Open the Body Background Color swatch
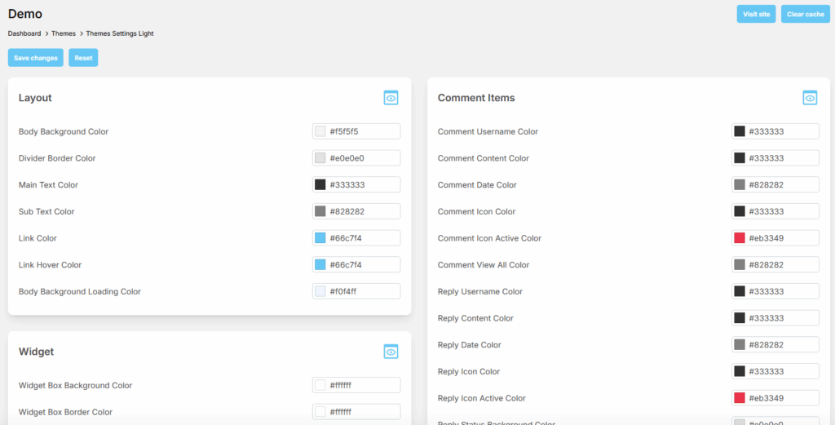The width and height of the screenshot is (835, 425). (x=320, y=131)
